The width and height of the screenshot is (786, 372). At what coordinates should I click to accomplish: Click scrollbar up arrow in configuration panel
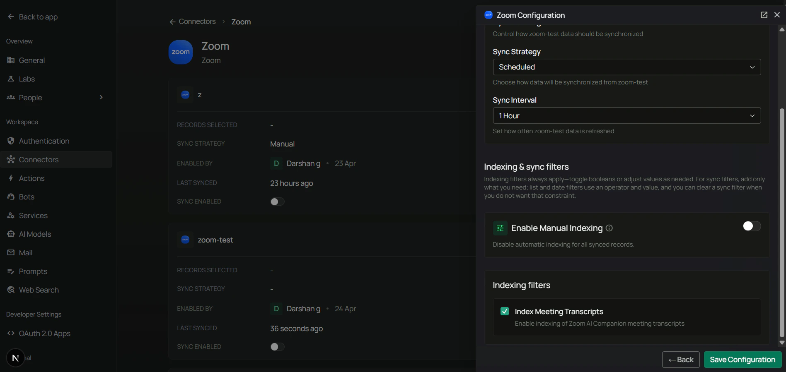click(x=782, y=29)
